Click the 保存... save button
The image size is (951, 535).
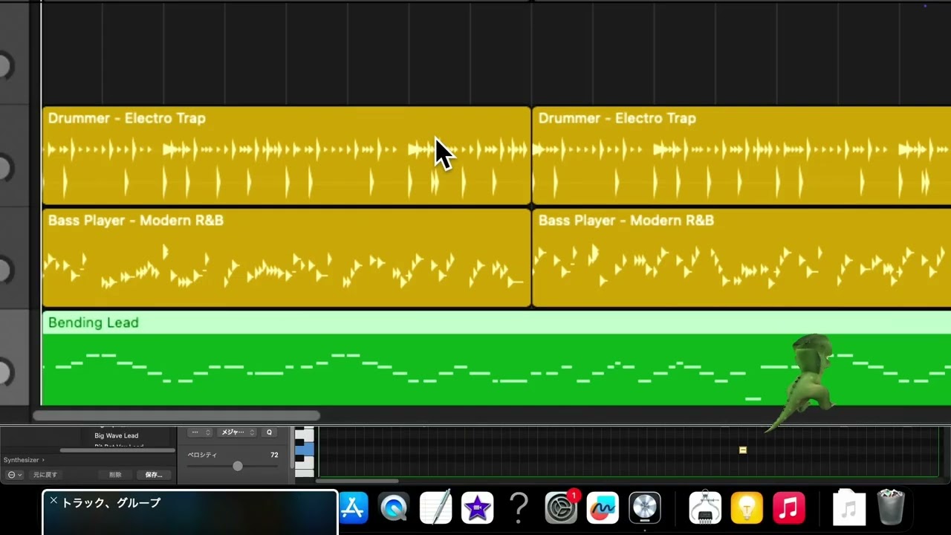click(x=154, y=475)
